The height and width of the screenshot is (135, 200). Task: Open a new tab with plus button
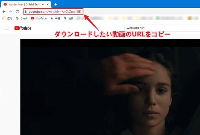(x=55, y=5)
